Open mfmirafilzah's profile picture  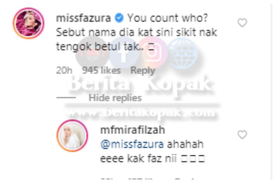72,136
